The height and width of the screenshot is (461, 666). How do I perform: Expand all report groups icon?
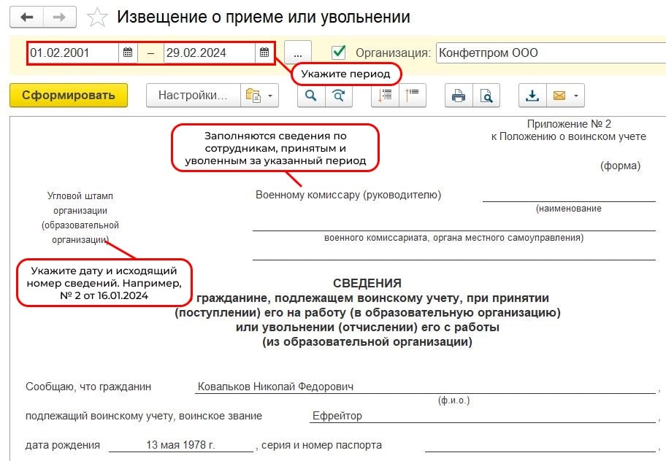pos(386,96)
